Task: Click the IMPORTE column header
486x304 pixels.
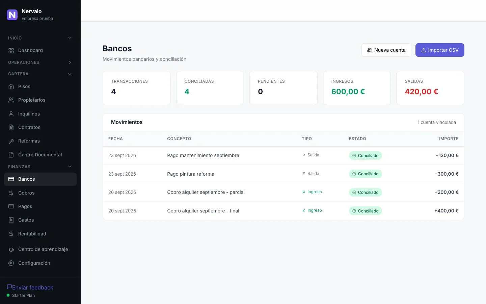Action: (x=449, y=139)
